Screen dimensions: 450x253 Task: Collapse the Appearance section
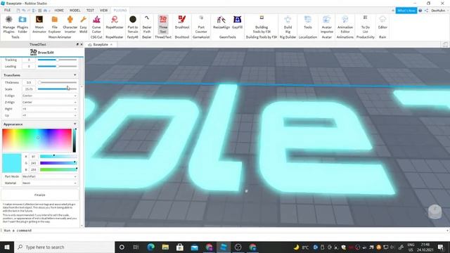75,124
